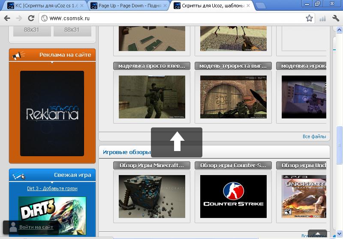Click the top-row thumbnail with green tiles
343x239 pixels.
(152, 39)
